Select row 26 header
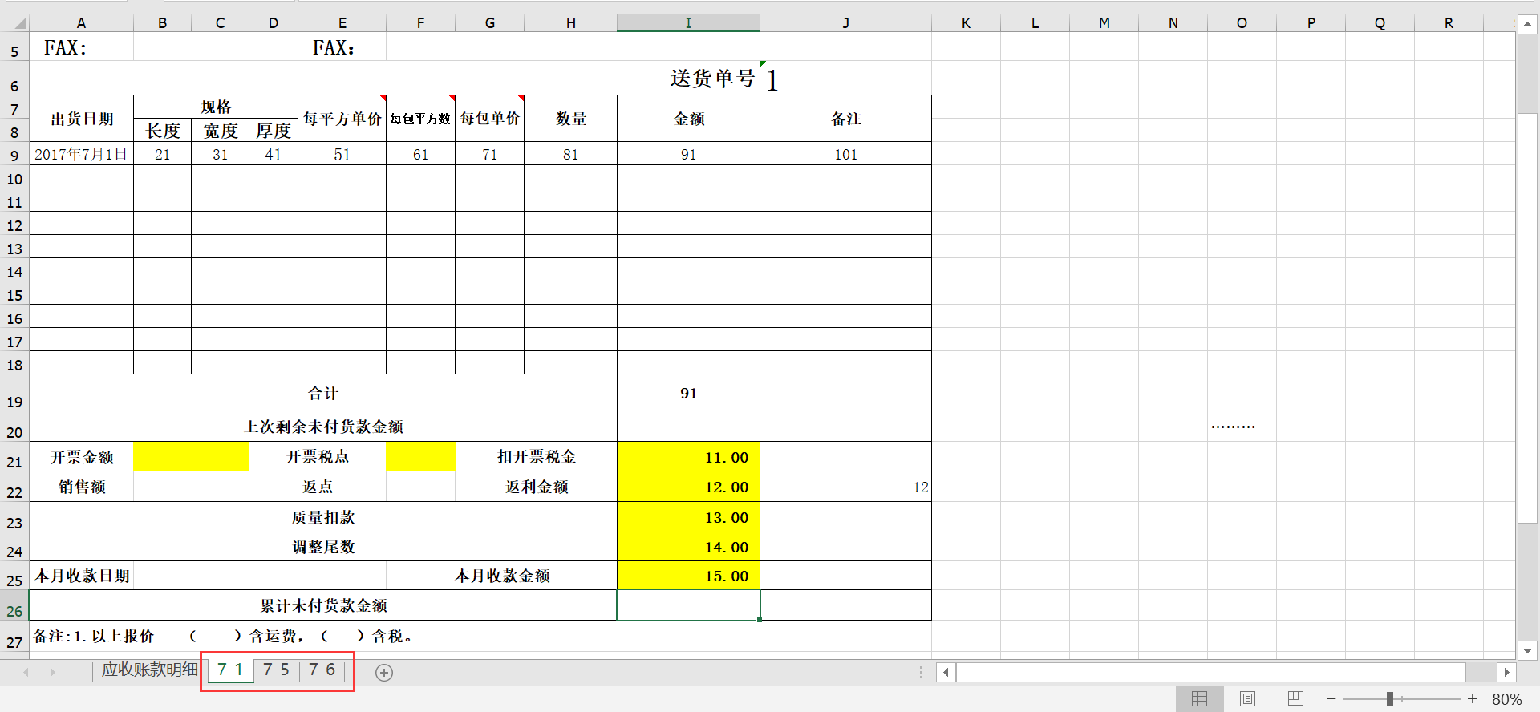Image resolution: width=1540 pixels, height=712 pixels. point(14,606)
